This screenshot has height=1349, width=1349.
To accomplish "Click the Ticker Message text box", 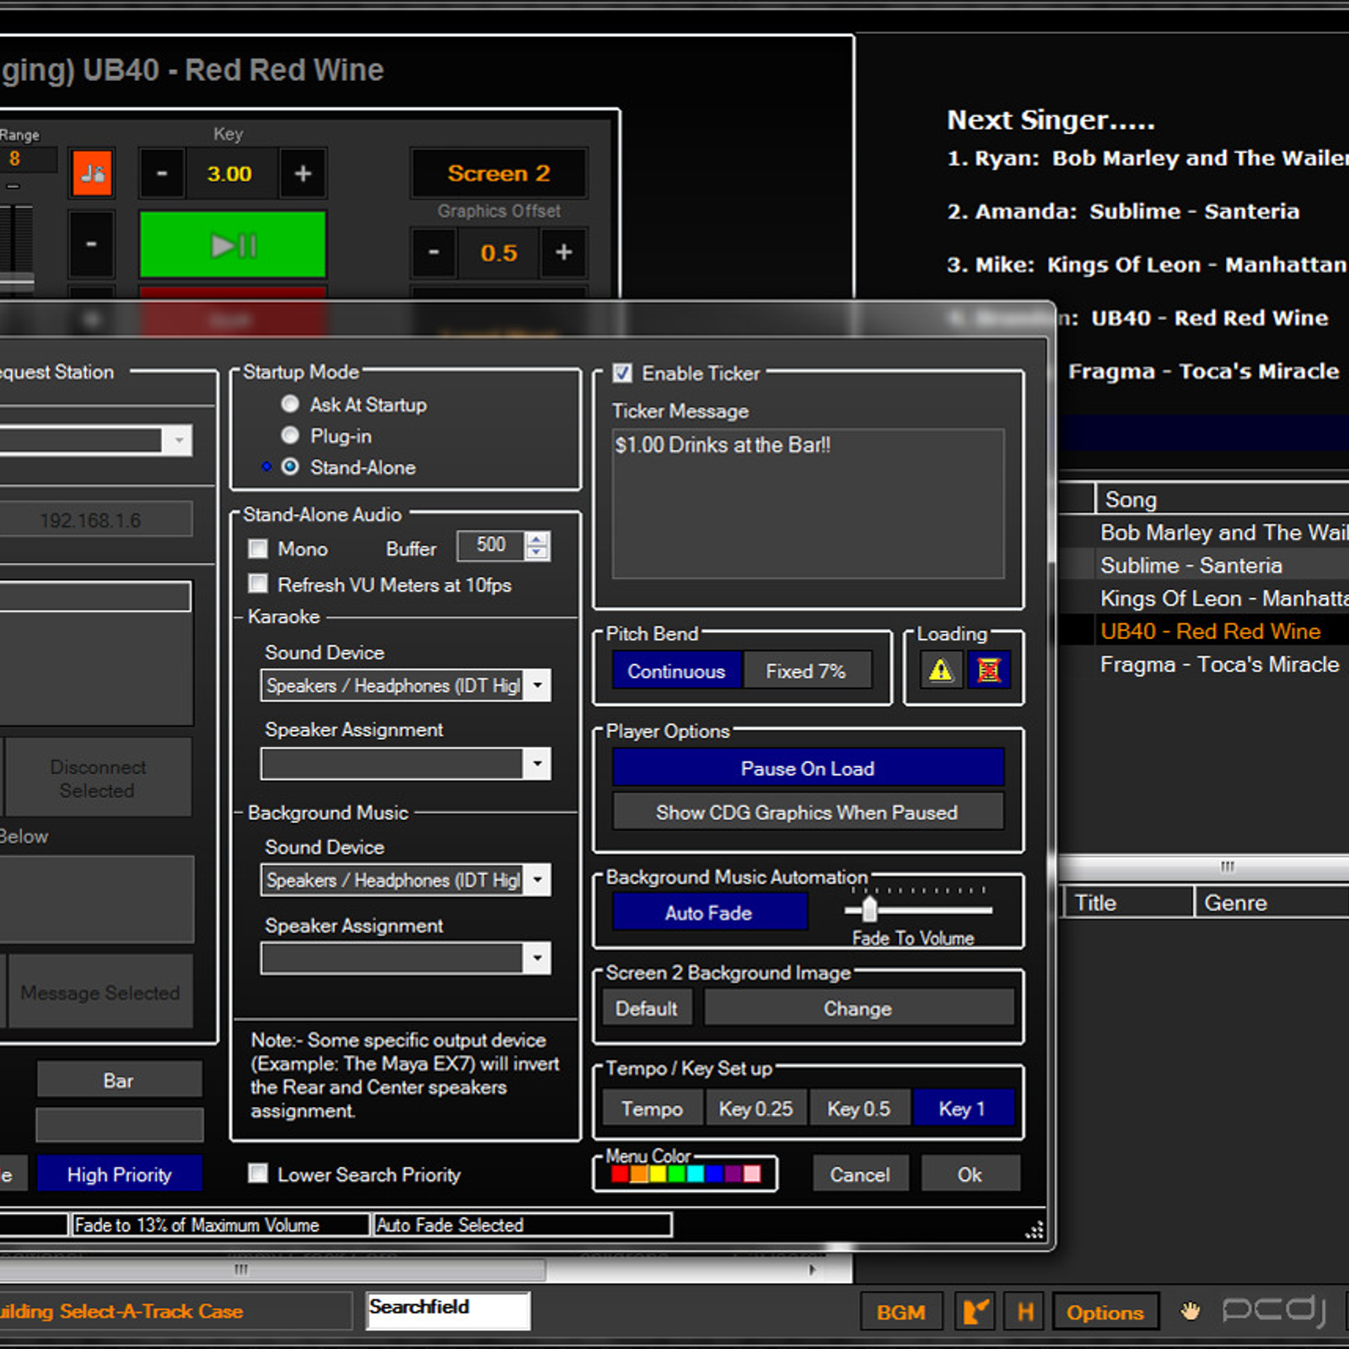I will [808, 503].
